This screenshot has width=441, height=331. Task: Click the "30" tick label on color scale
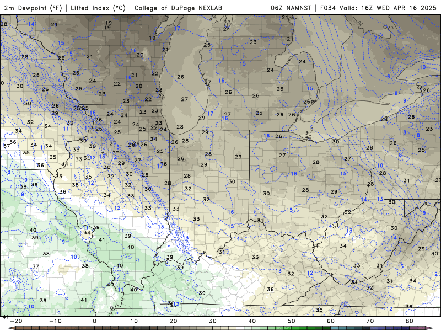click(213, 321)
